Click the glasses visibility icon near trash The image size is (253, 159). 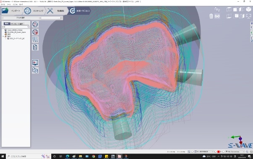(217, 16)
